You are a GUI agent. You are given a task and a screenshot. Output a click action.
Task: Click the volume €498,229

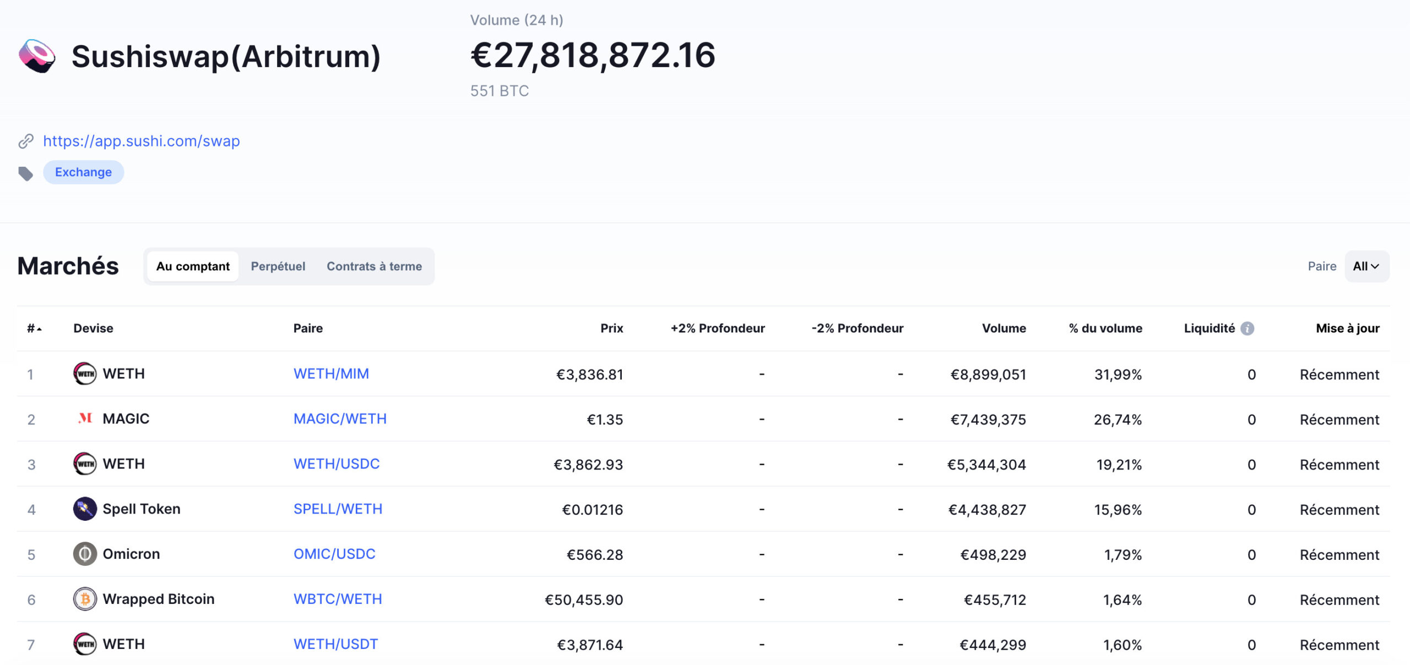(x=993, y=555)
